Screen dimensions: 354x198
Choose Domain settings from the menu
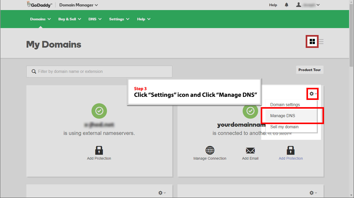click(285, 105)
